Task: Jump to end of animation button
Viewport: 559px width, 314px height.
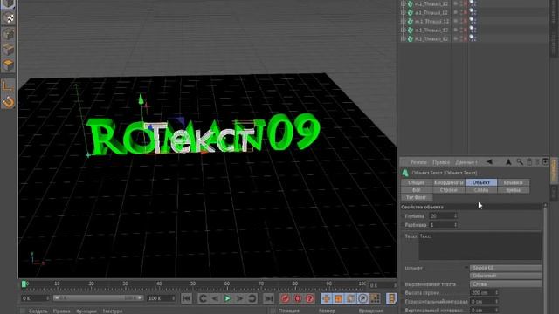Action: point(269,298)
